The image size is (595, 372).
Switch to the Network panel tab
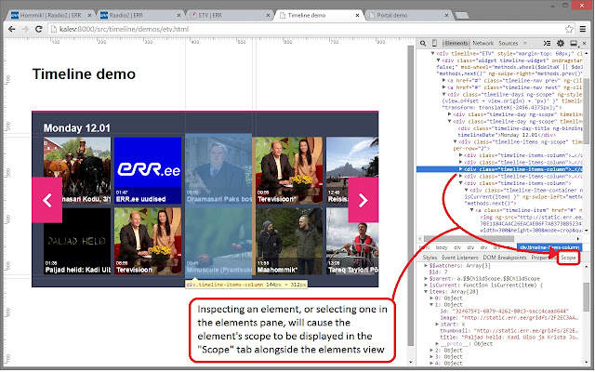click(x=483, y=44)
